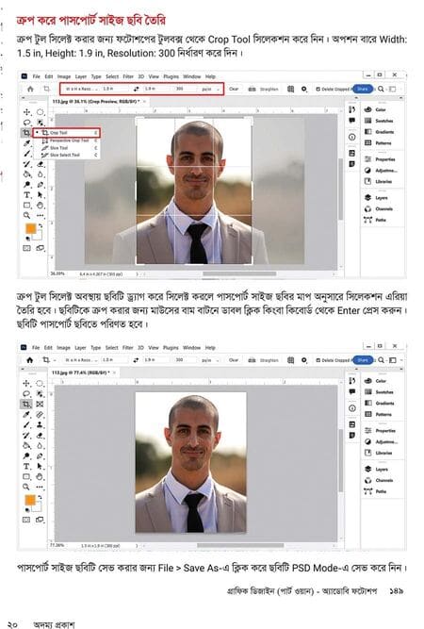Click orange foreground color swatch in upper window
The width and height of the screenshot is (424, 629).
point(31,228)
